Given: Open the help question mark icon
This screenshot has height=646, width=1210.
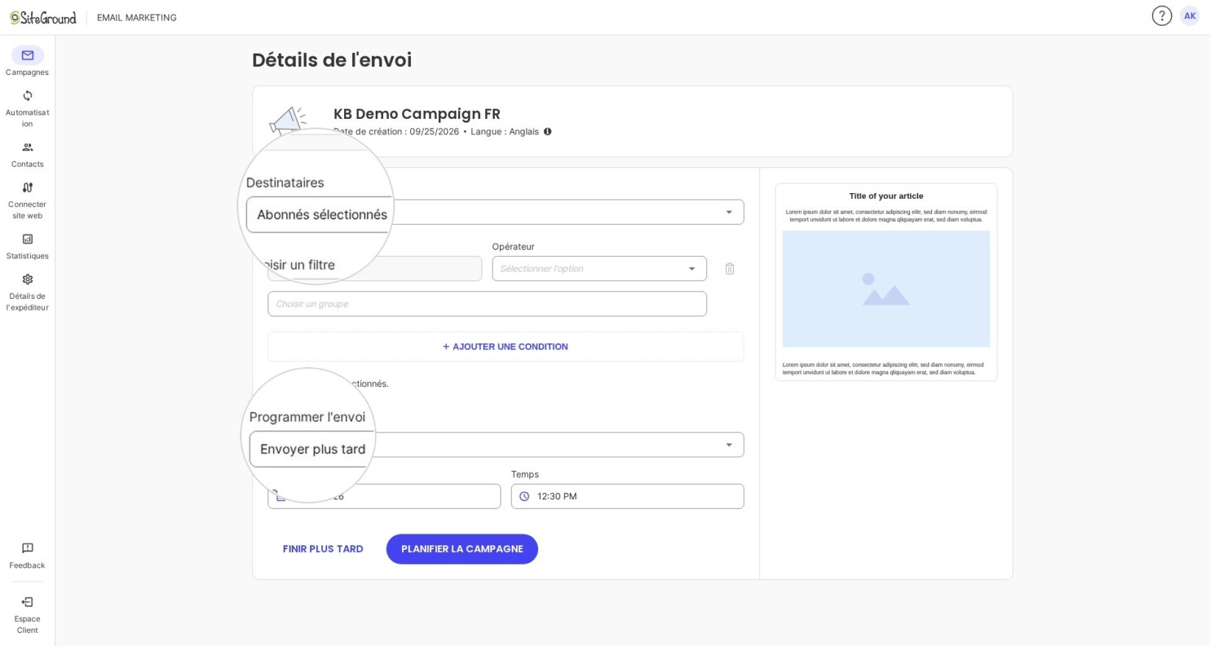Looking at the screenshot, I should tap(1161, 16).
